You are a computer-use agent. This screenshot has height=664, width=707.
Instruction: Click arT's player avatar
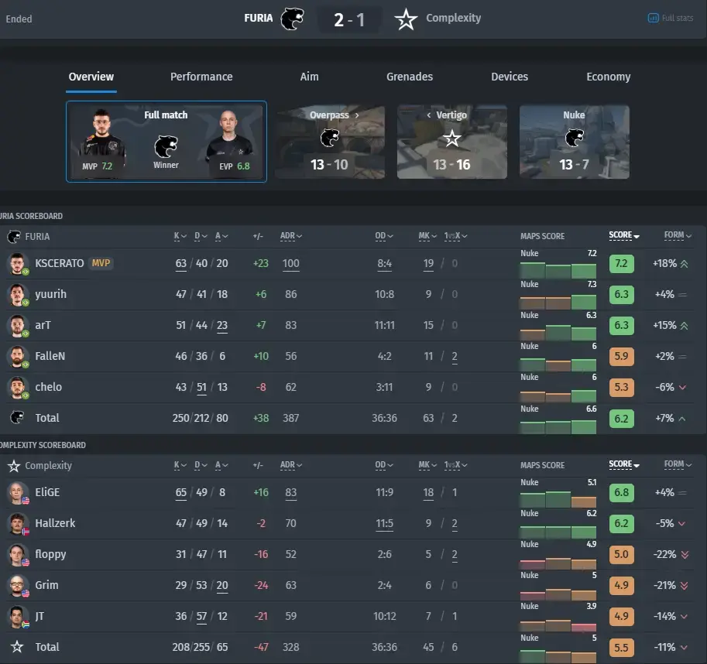(17, 325)
